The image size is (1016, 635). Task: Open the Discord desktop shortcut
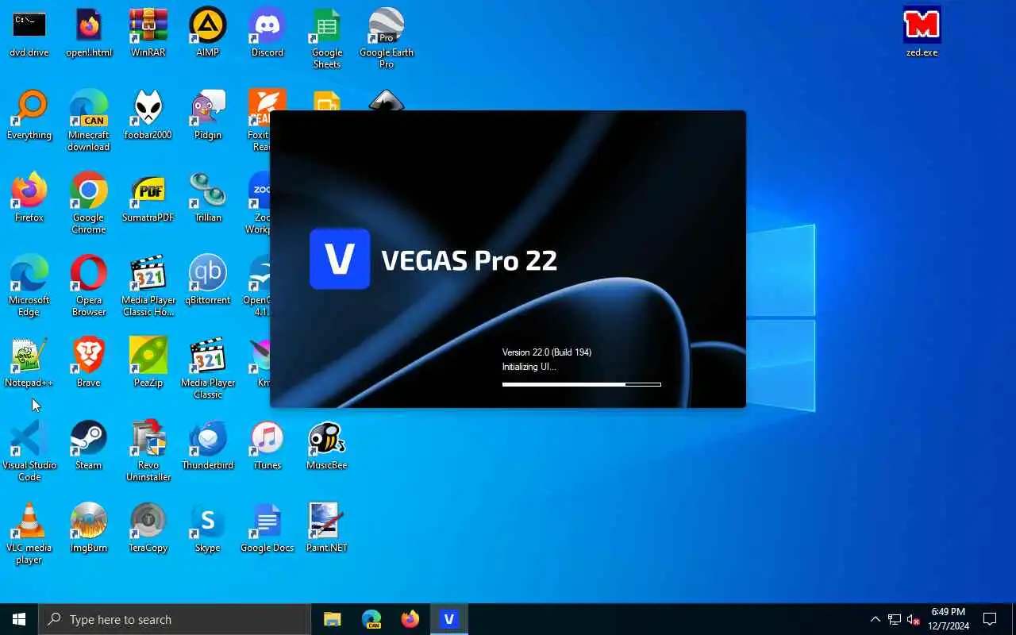pyautogui.click(x=267, y=33)
